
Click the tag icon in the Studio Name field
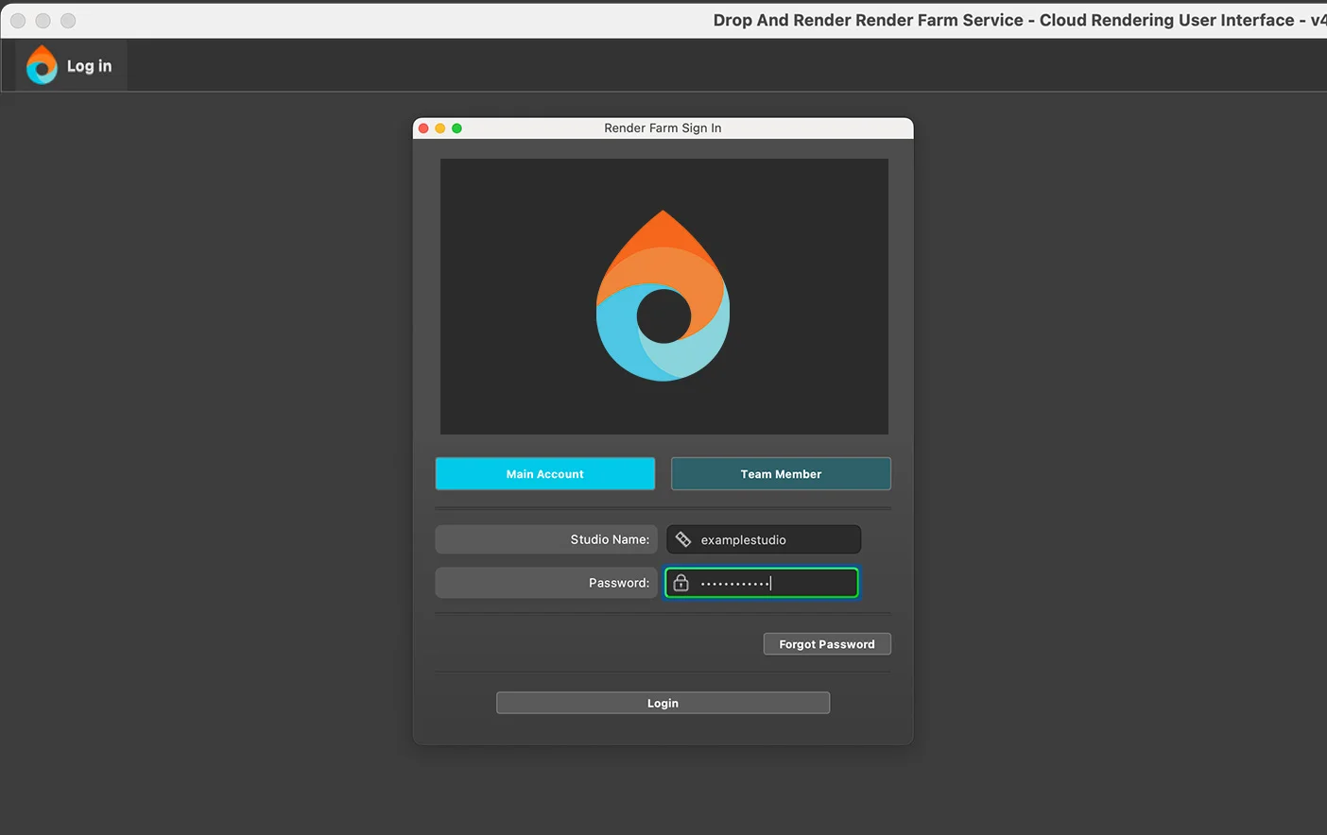tap(683, 539)
